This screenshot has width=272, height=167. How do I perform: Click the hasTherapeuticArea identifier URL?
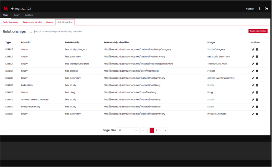tap(138, 64)
